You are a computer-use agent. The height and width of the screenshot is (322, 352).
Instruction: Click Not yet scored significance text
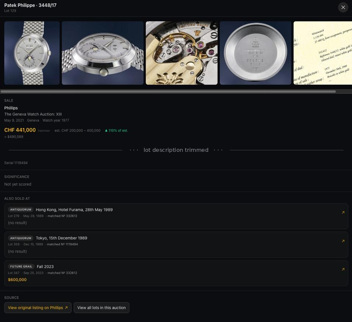tap(18, 184)
